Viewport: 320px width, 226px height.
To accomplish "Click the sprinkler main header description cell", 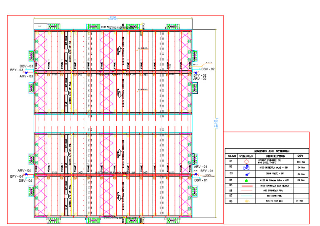I will (275, 186).
